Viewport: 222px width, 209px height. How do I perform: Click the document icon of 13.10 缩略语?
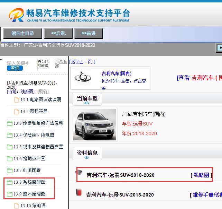tap(17, 206)
